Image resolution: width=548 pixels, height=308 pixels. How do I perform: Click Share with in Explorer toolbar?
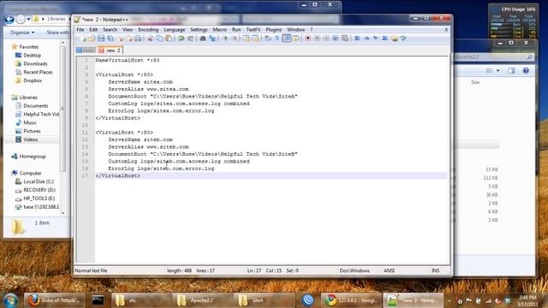(x=57, y=33)
